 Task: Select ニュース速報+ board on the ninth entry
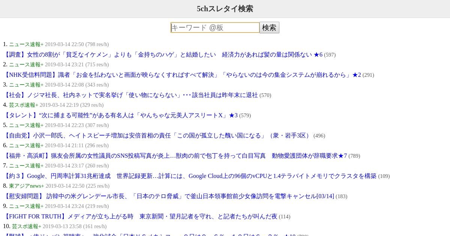26,206
